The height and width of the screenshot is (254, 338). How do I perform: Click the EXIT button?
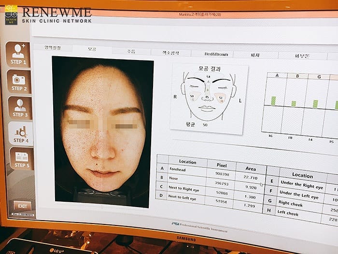22,206
